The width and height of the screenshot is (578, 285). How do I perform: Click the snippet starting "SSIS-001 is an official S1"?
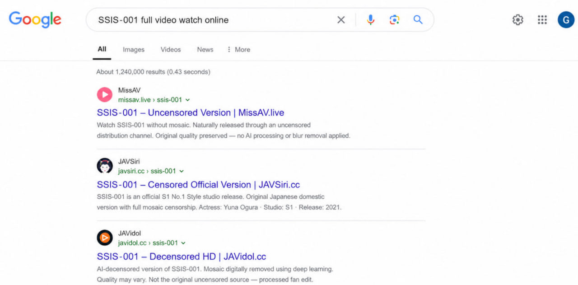[x=210, y=197]
